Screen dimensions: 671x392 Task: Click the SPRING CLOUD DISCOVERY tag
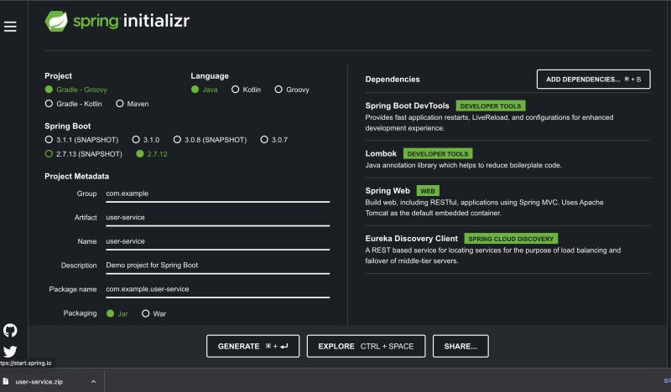511,239
